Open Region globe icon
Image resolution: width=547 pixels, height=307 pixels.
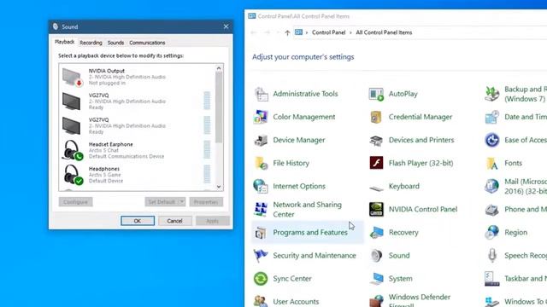492,232
